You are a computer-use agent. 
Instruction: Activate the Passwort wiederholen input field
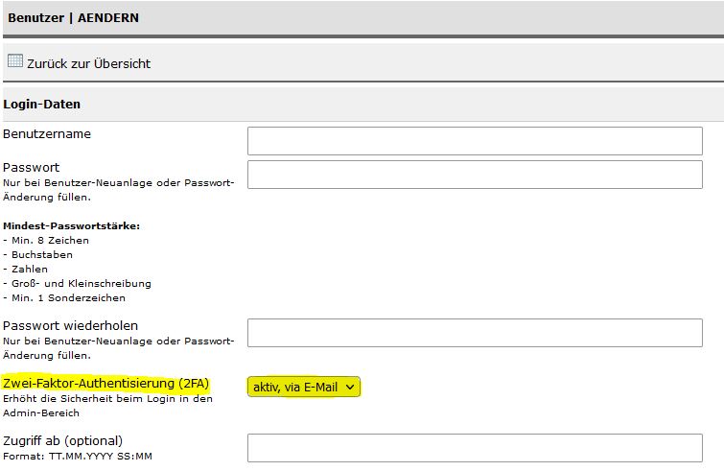475,333
